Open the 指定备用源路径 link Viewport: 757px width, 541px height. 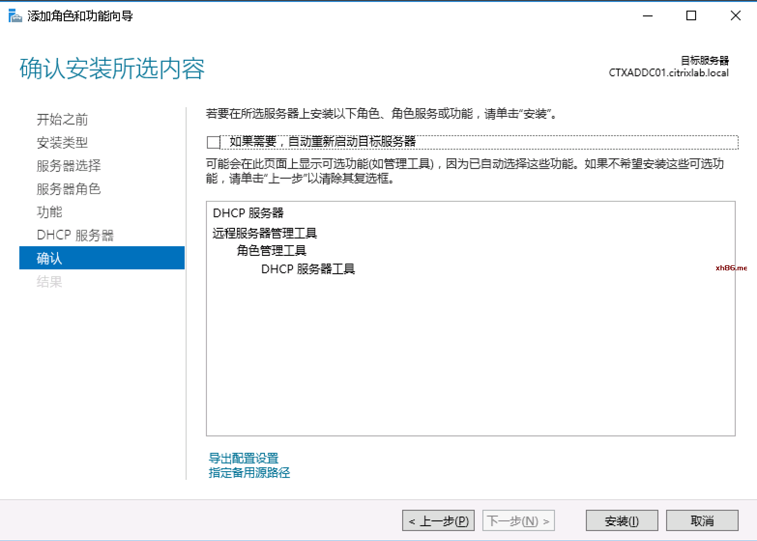[x=249, y=472]
